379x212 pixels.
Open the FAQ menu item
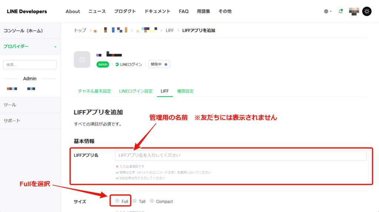(184, 11)
